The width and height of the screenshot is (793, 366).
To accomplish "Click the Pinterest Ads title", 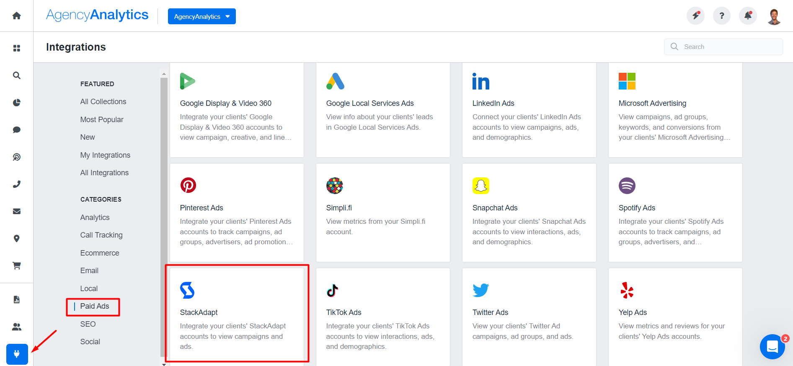I will point(201,208).
